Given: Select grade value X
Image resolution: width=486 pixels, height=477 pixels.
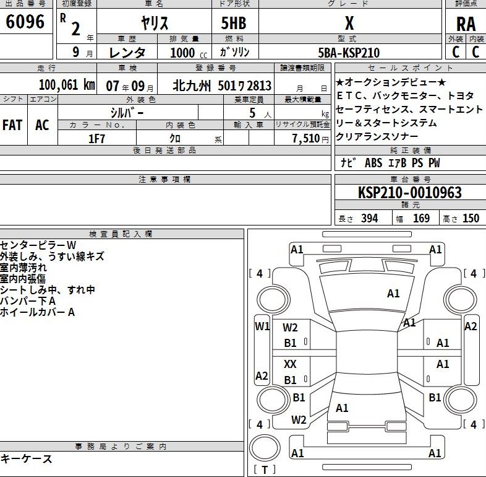Looking at the screenshot, I should pos(349,23).
